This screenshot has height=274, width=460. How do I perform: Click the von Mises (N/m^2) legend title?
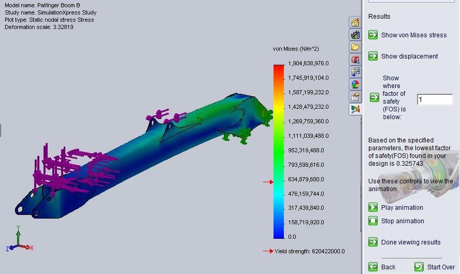(296, 49)
